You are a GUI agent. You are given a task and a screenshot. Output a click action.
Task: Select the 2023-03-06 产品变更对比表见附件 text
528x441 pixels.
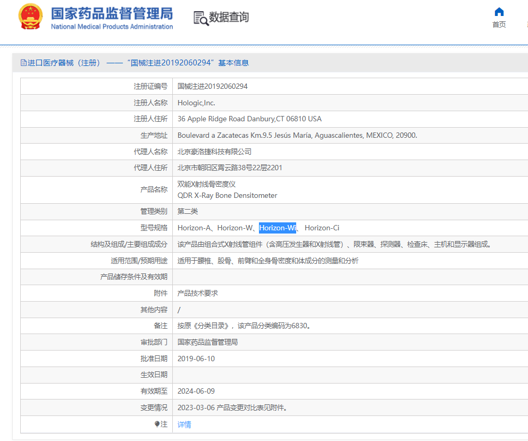click(232, 407)
